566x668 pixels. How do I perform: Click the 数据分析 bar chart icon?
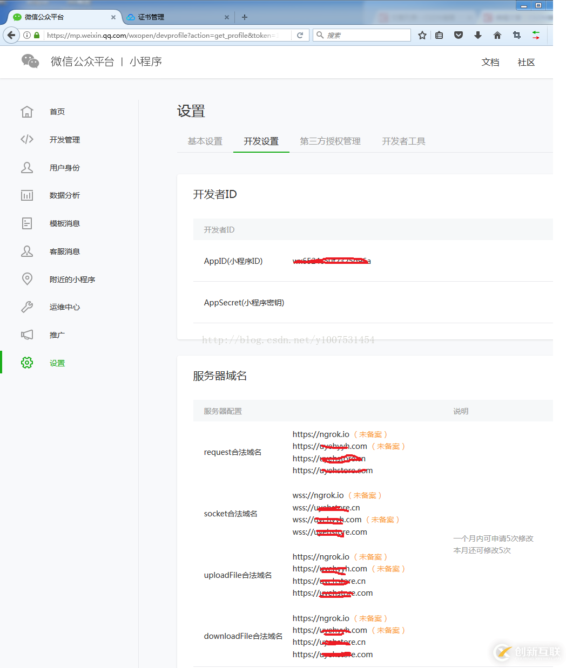[27, 195]
